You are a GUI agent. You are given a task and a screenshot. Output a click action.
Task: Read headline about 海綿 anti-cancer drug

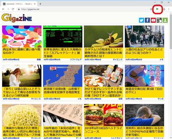(21, 131)
